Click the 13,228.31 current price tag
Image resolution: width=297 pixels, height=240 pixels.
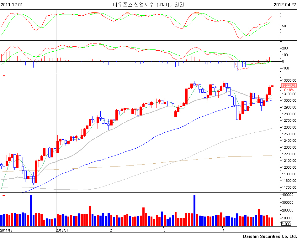(x=288, y=85)
